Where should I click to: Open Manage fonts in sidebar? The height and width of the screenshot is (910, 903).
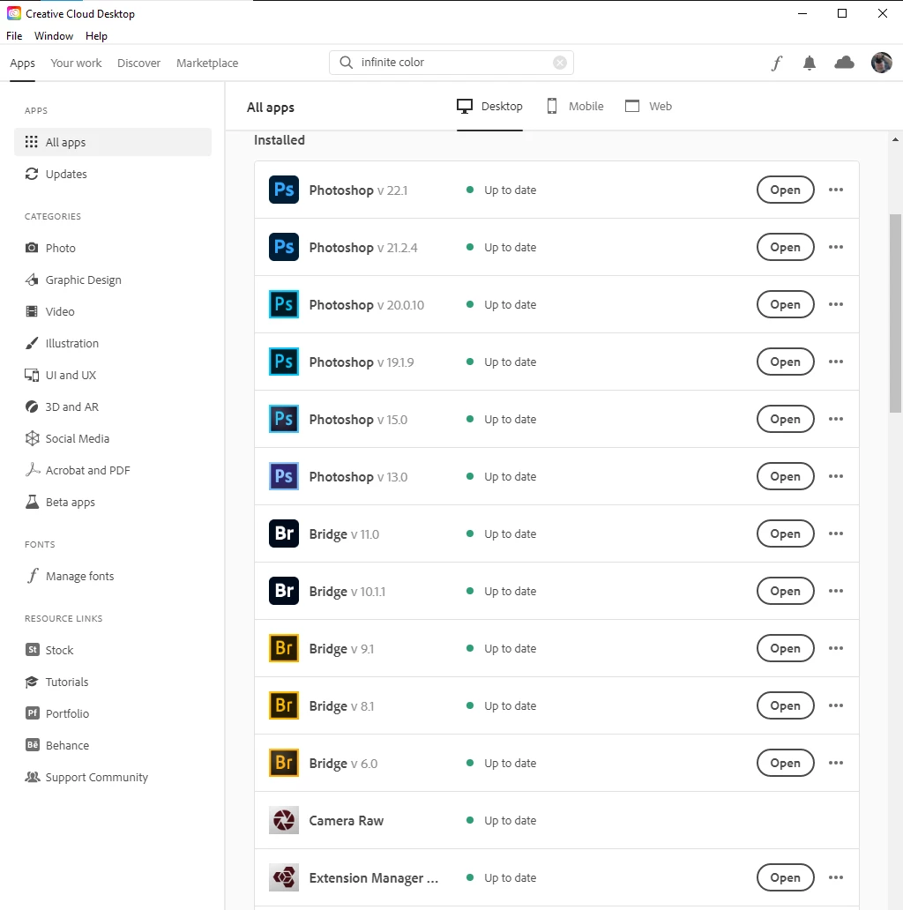(x=70, y=577)
